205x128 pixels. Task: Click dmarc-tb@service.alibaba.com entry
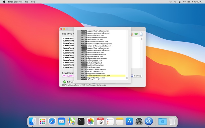[x=99, y=46]
